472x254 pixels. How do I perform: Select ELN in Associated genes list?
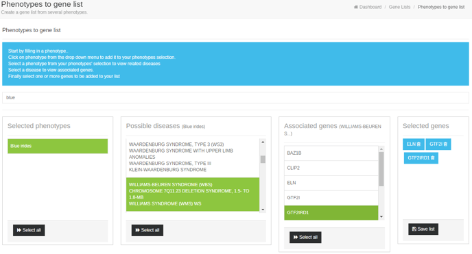tap(331, 183)
